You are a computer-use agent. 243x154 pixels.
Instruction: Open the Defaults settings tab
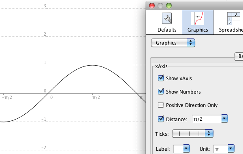(167, 22)
